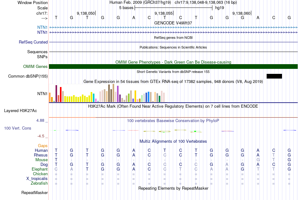Viewport: 298px width, 200px height.
Task: Click the dark blue NTN1 GENCODE label
Action: click(42, 33)
